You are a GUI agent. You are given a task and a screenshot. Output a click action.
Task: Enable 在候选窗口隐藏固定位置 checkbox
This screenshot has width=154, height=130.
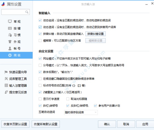[40, 79]
